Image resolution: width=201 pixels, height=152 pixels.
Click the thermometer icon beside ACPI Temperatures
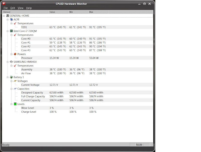coord(15,23)
